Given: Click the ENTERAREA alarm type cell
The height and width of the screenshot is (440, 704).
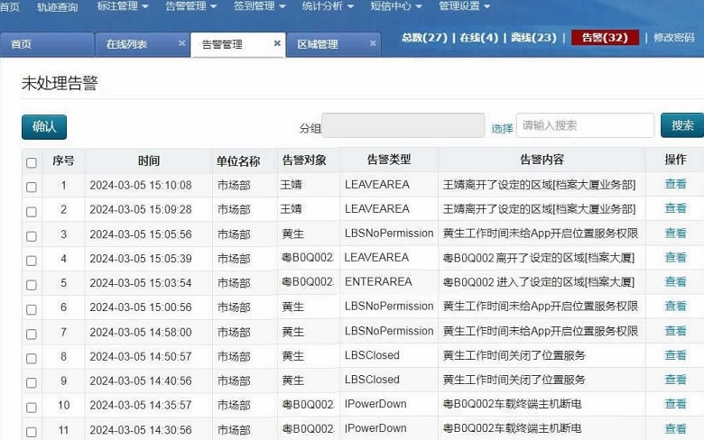Looking at the screenshot, I should click(x=378, y=281).
